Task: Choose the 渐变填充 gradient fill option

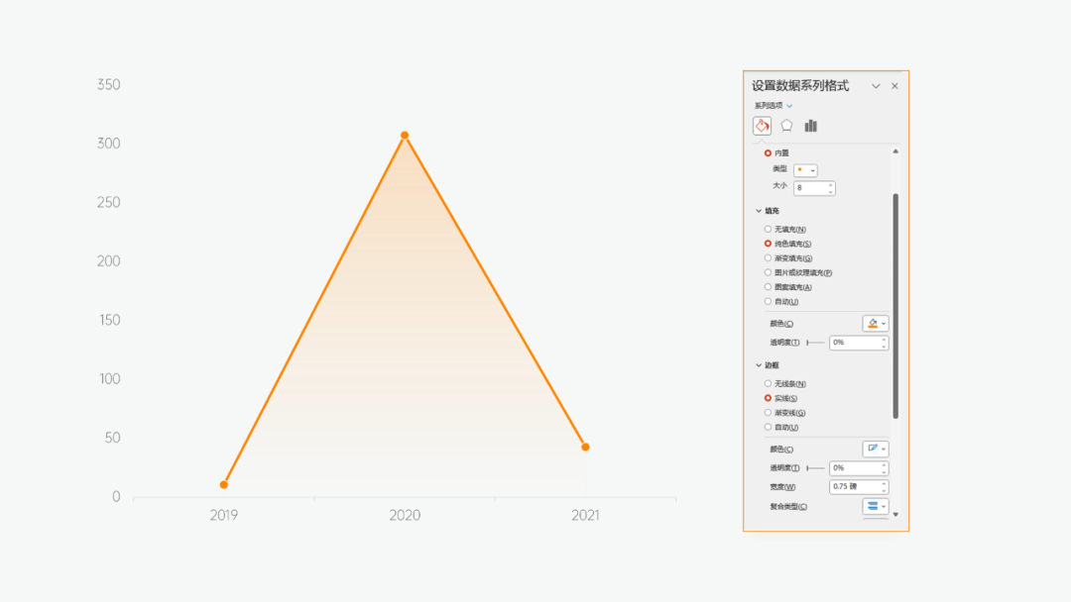Action: (x=768, y=258)
